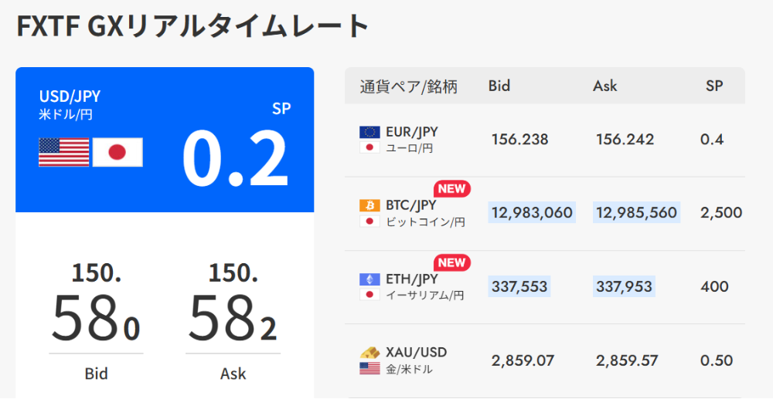Click the Japan flag in USD/JPY card

(117, 152)
